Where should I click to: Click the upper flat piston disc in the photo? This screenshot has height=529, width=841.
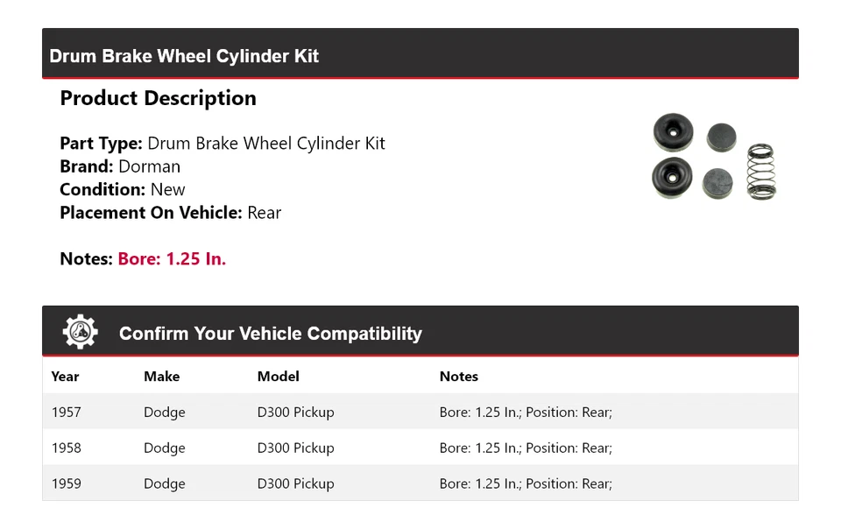pos(721,137)
